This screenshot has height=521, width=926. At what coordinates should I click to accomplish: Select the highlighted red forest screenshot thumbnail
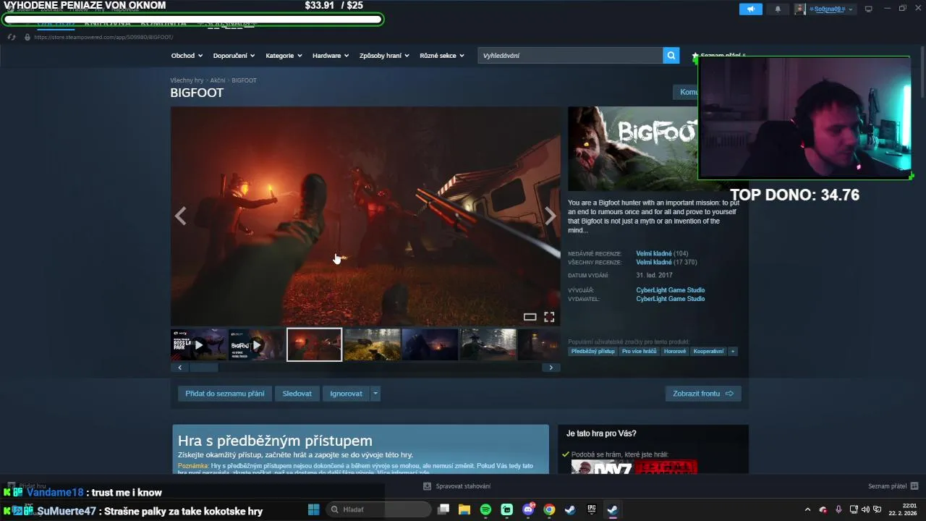coord(314,344)
